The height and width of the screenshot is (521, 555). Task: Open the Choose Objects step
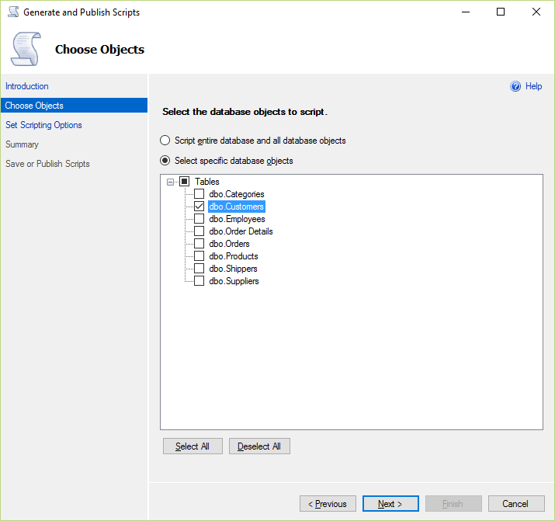pyautogui.click(x=74, y=106)
